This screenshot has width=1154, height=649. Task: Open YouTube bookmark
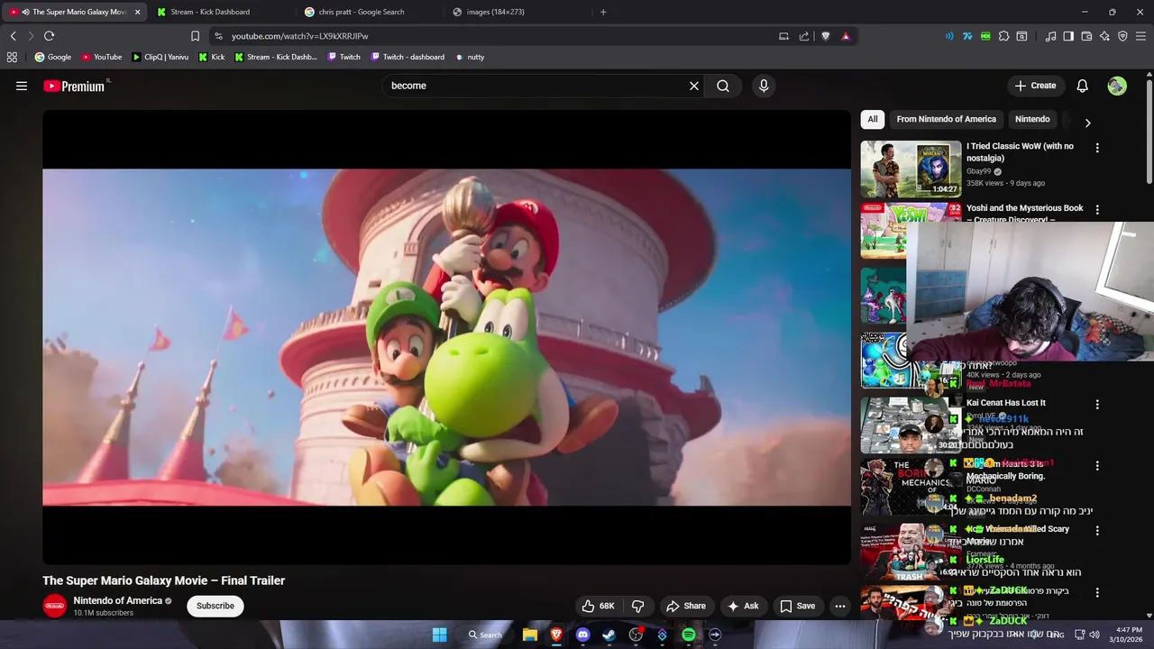102,57
